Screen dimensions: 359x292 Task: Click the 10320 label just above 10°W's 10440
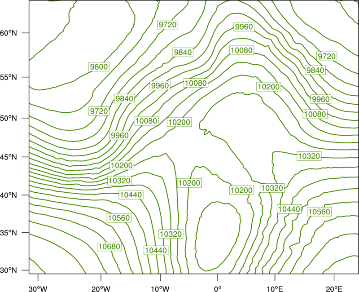(x=171, y=234)
